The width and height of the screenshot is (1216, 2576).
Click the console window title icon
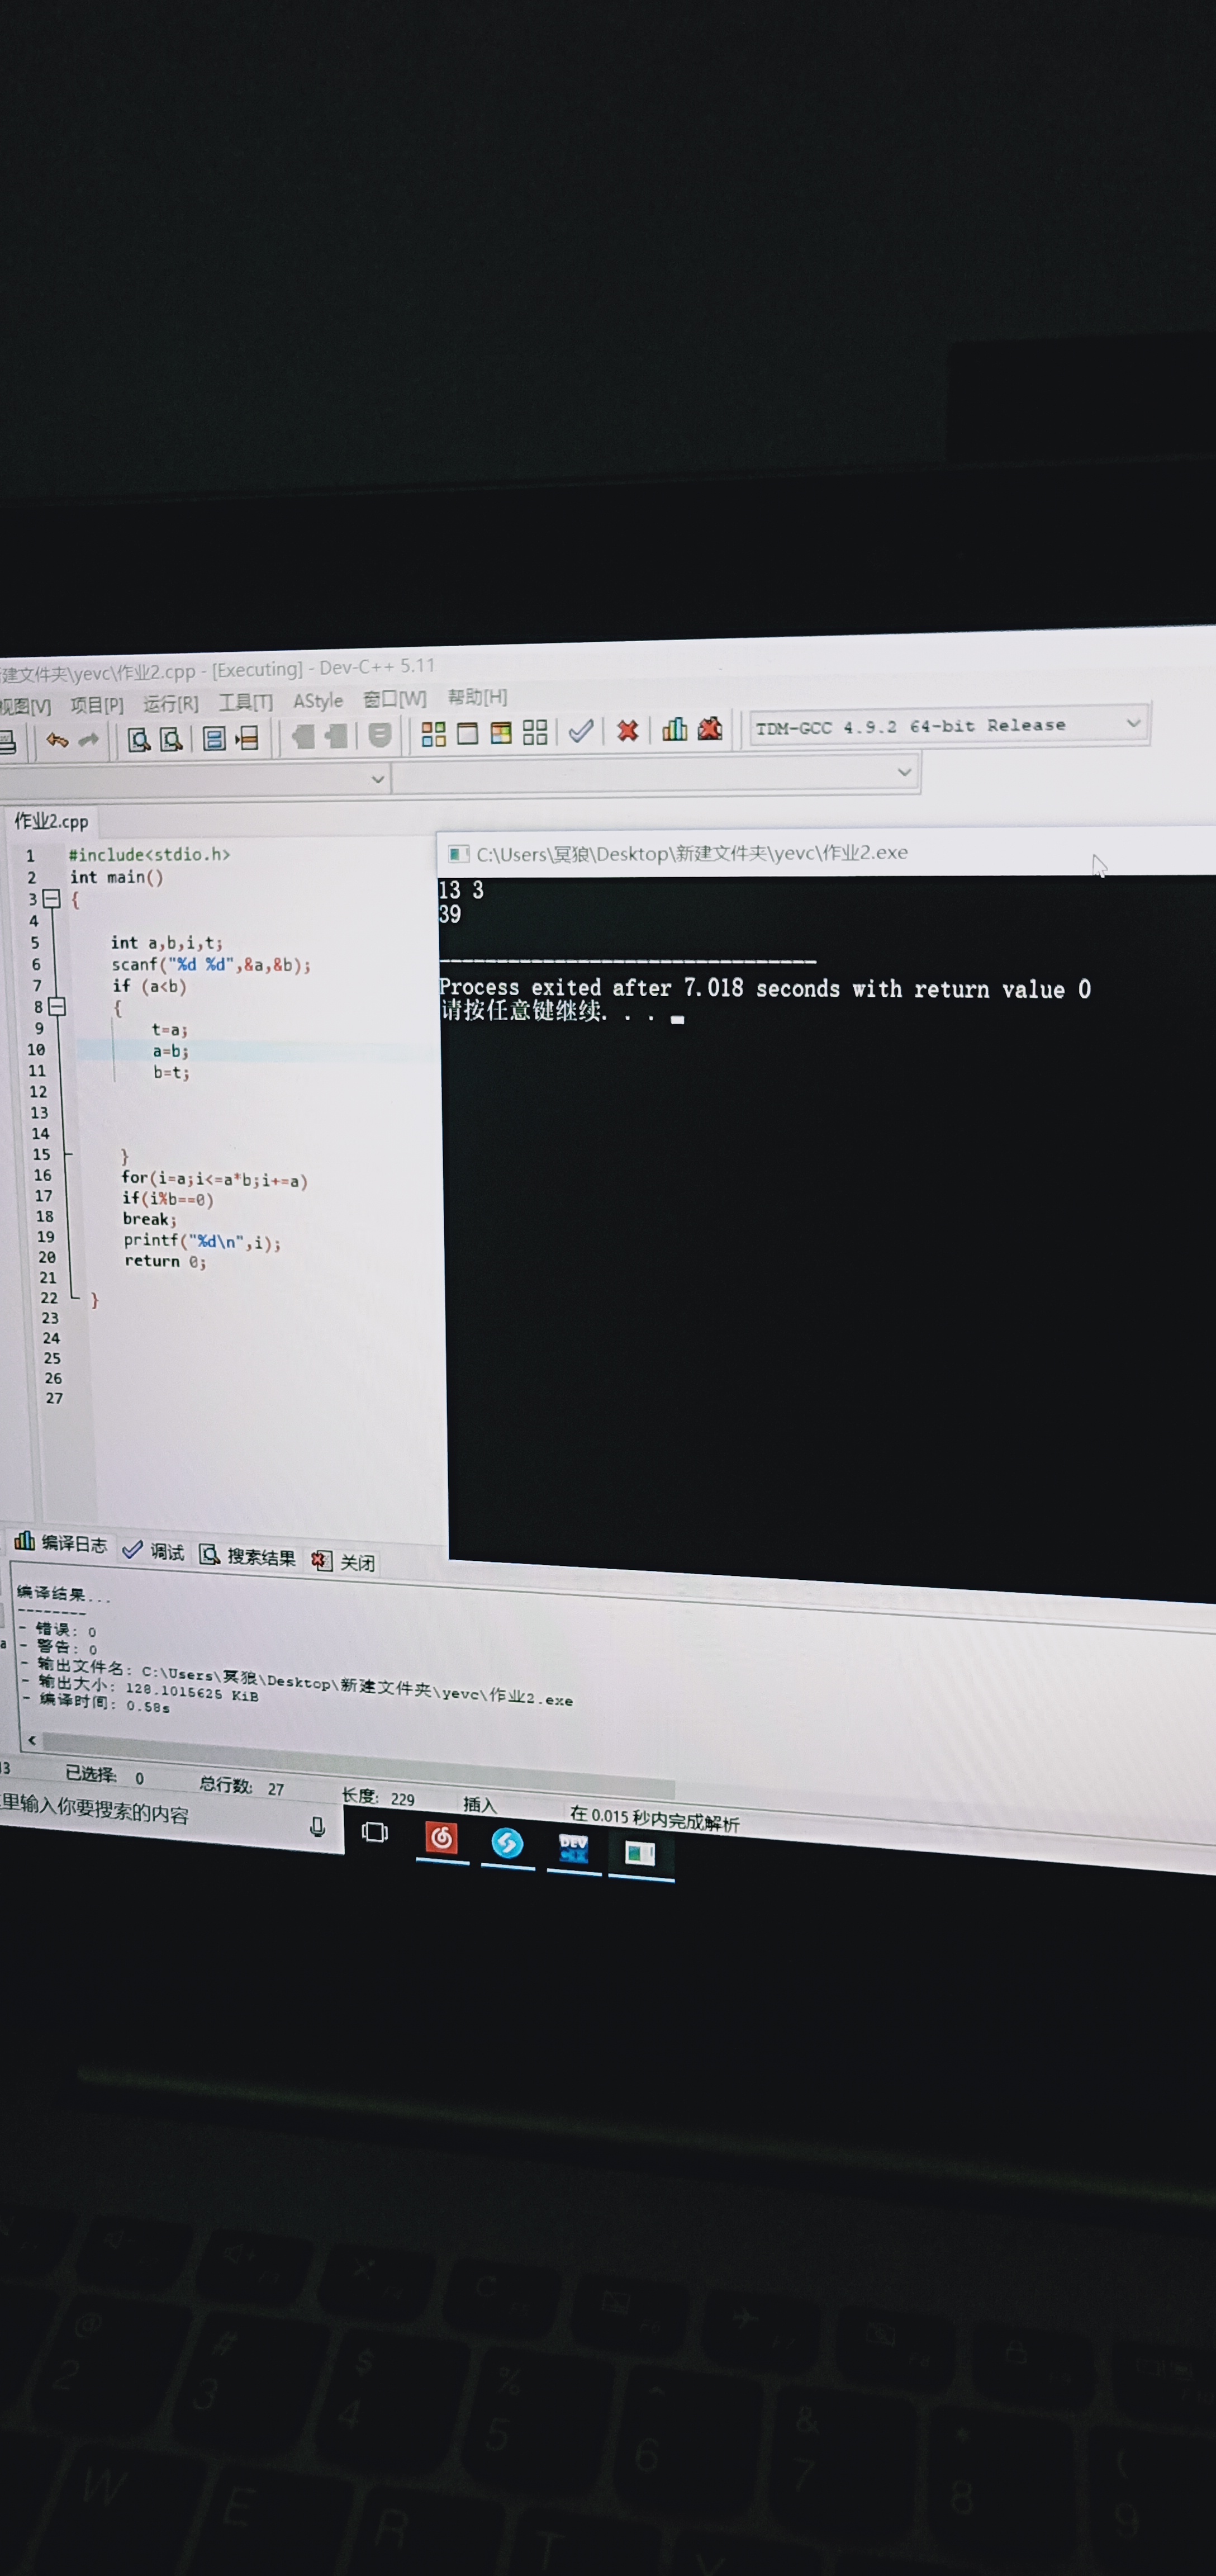pos(458,853)
